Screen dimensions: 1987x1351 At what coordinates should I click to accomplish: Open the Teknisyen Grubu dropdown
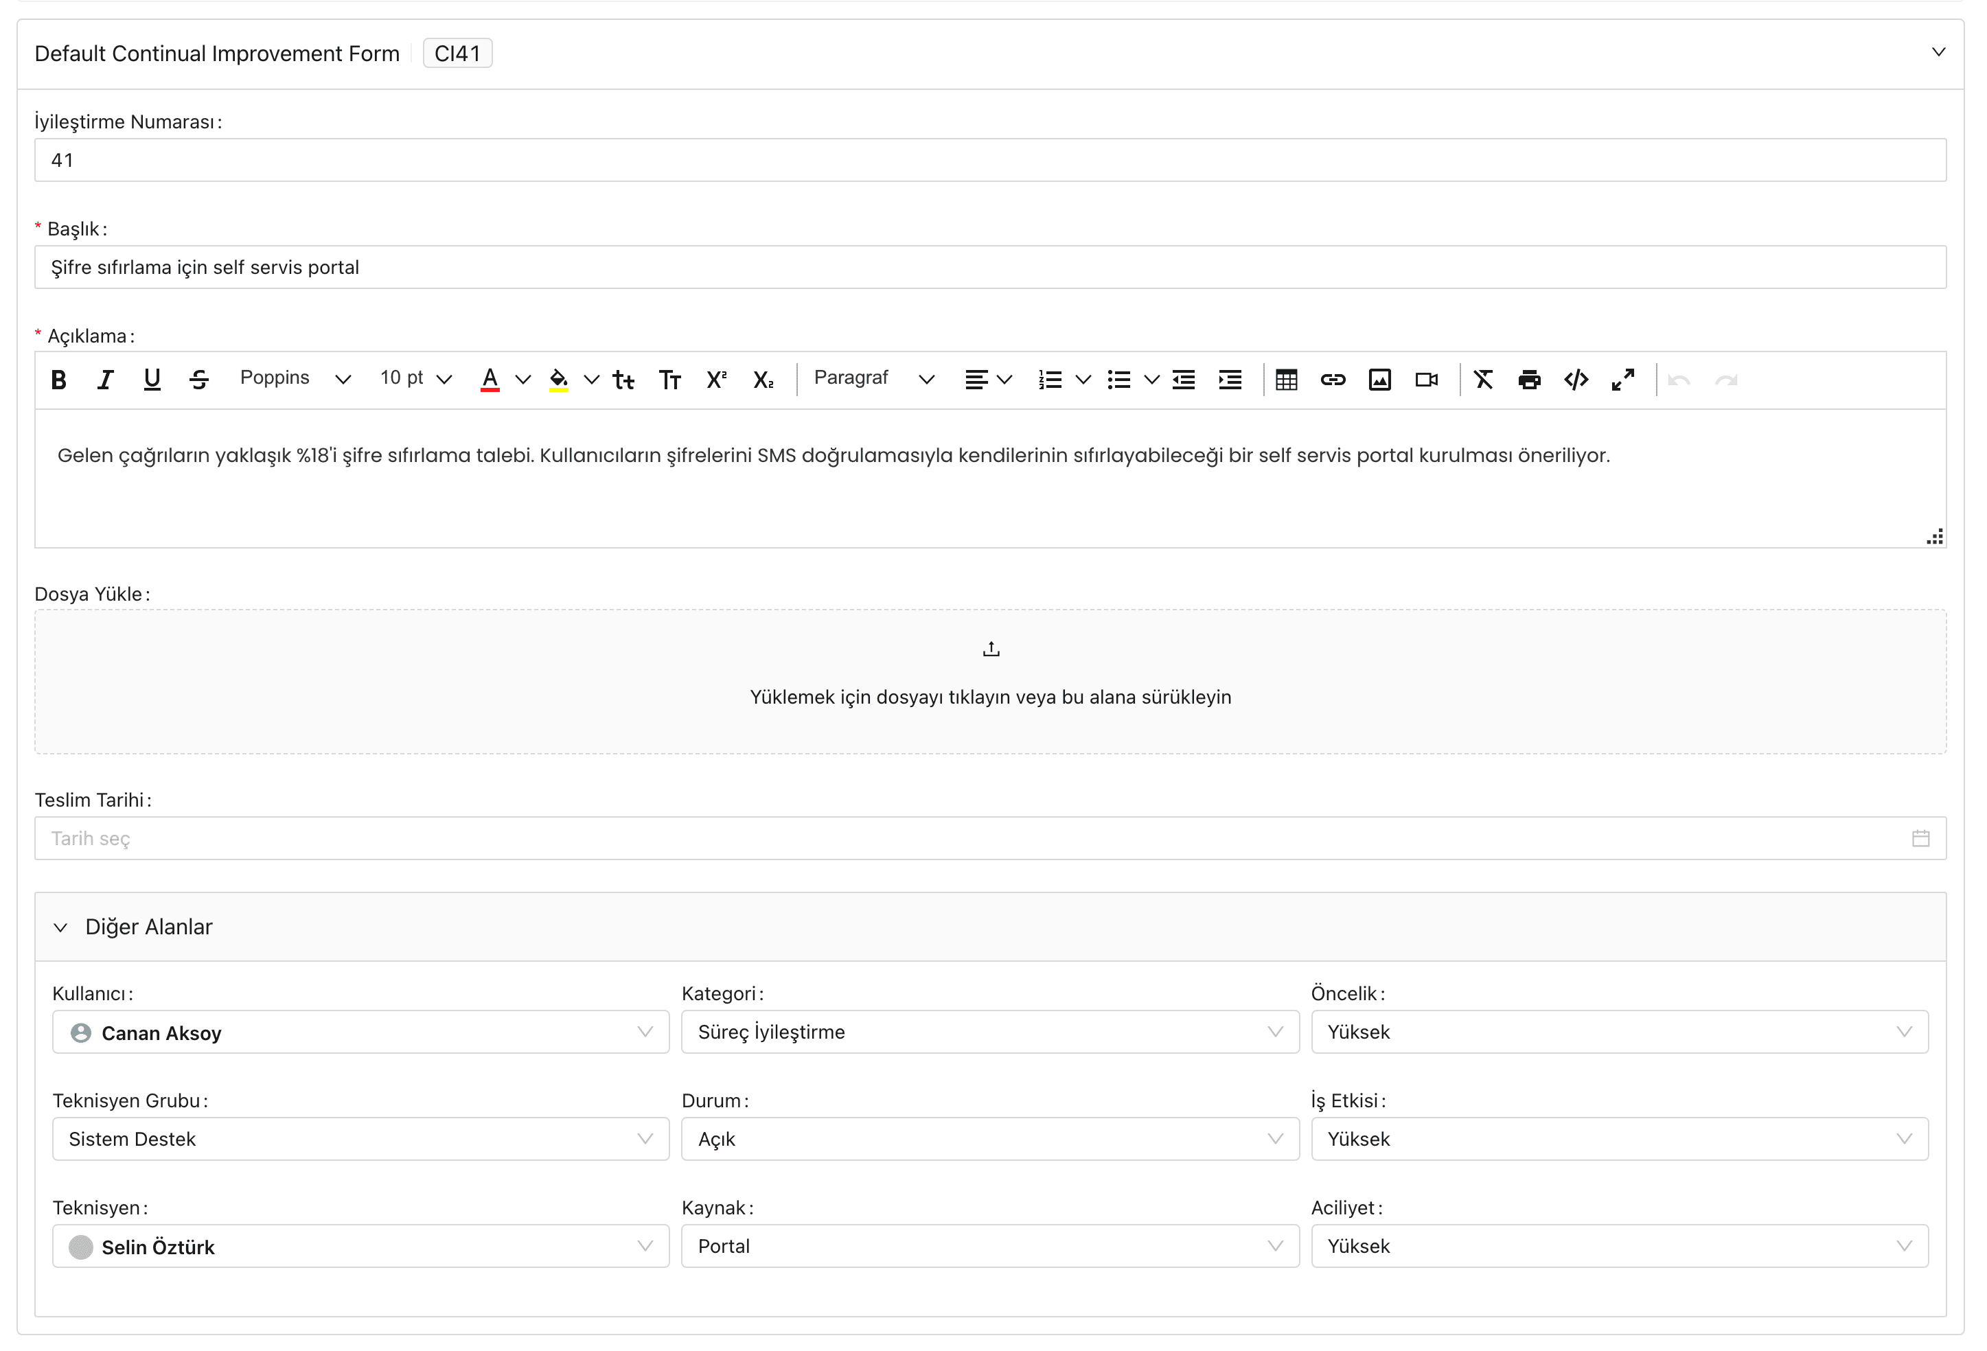point(361,1139)
